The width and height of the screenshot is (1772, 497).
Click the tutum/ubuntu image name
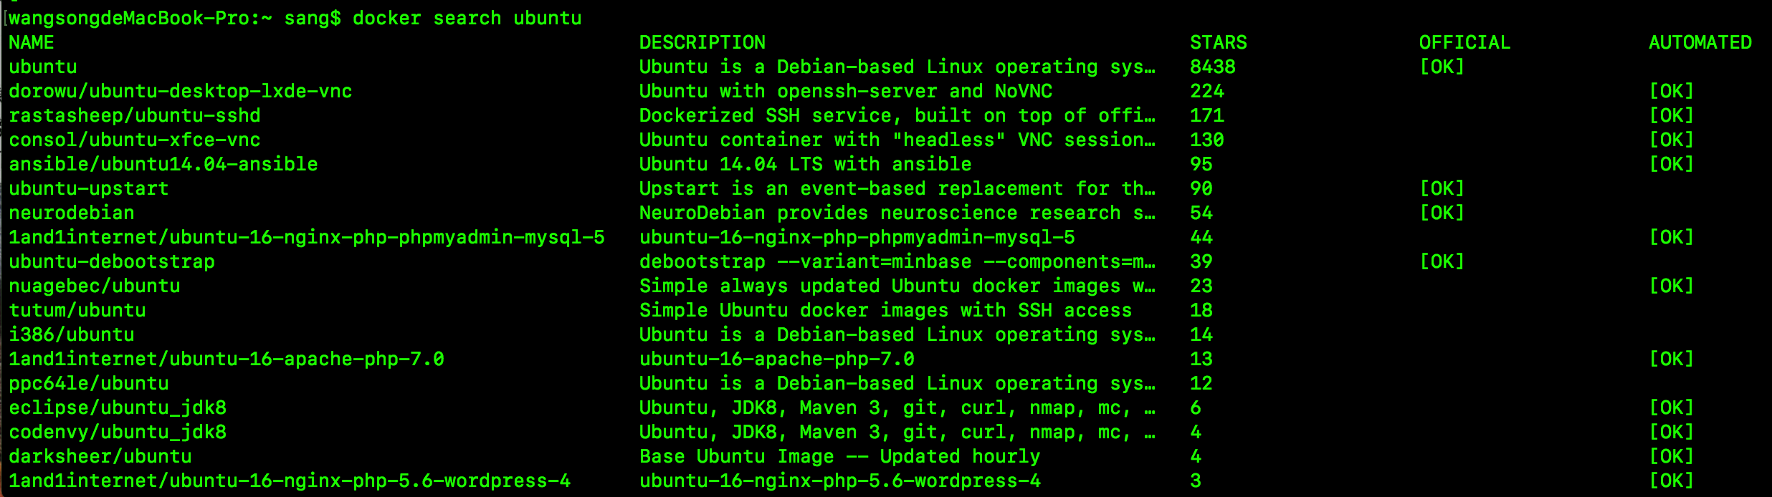77,310
